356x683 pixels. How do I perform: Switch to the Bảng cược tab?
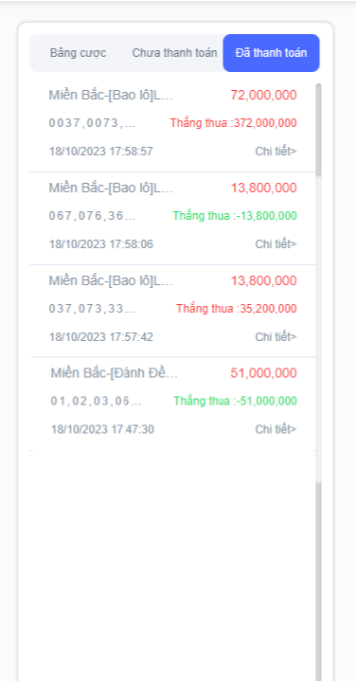tap(78, 53)
